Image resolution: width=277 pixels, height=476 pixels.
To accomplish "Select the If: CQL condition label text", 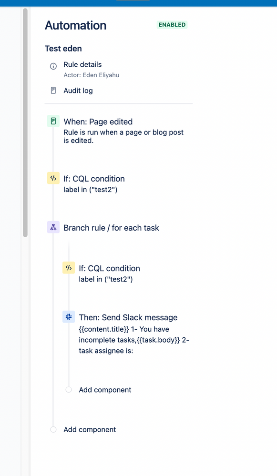I will click(x=94, y=178).
